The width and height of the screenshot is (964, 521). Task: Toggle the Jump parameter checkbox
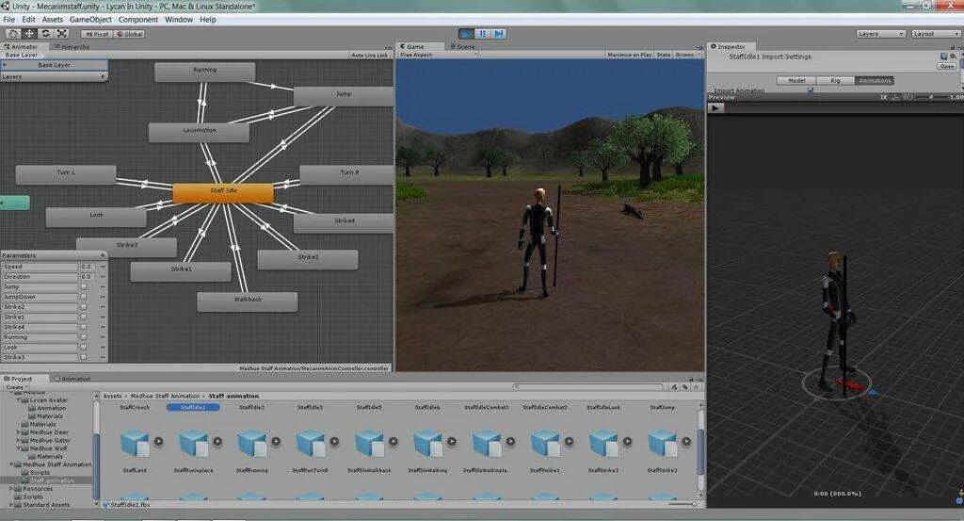tap(84, 286)
